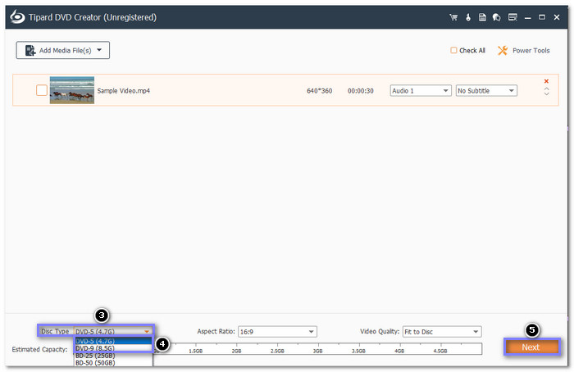574x372 pixels.
Task: Open the shopping cart purchase icon
Action: (453, 17)
